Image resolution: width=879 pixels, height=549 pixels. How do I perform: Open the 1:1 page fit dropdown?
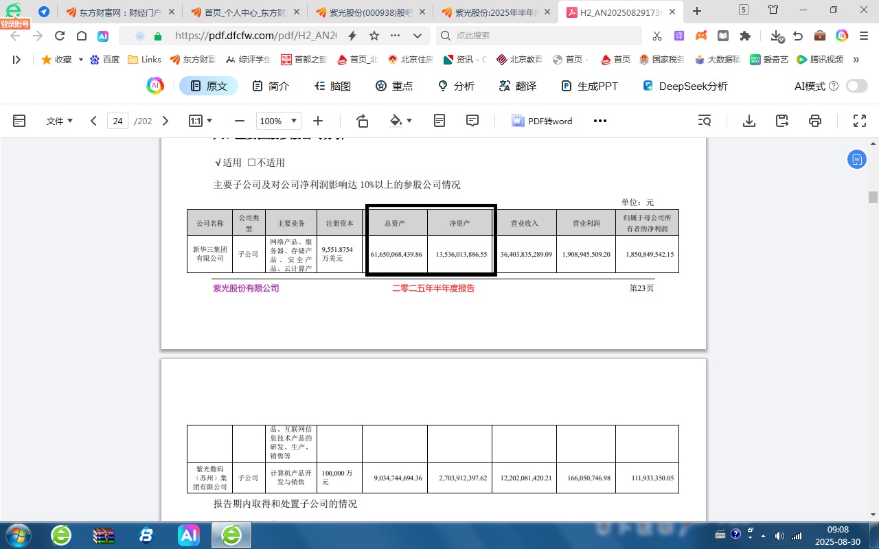tap(201, 121)
